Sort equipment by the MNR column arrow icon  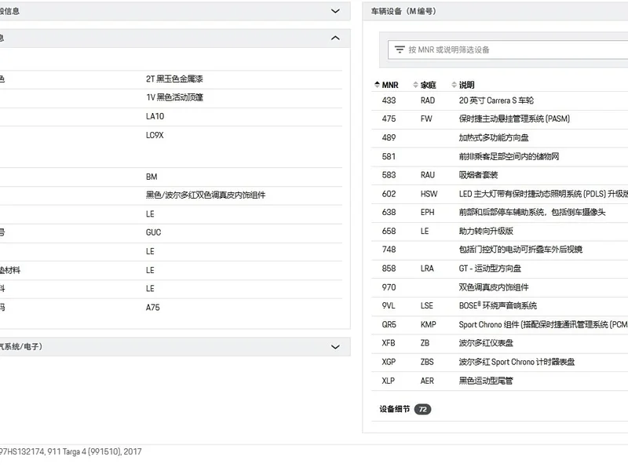tap(377, 85)
